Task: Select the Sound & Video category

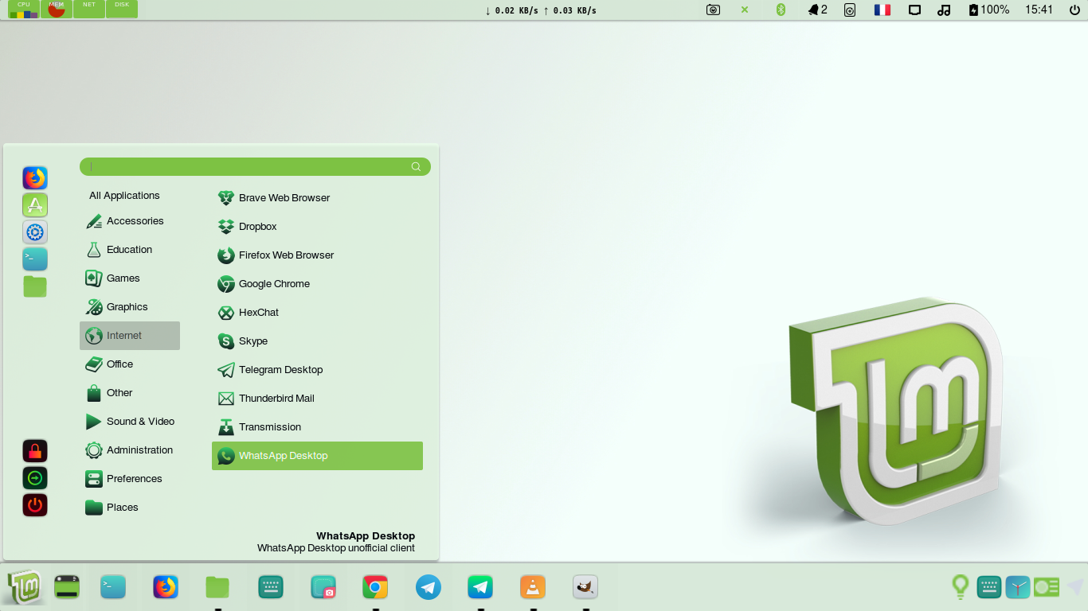Action: coord(130,422)
